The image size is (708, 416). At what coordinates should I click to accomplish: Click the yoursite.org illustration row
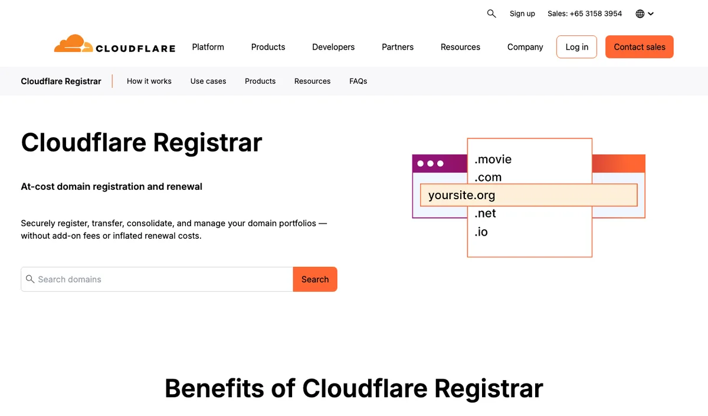point(529,195)
